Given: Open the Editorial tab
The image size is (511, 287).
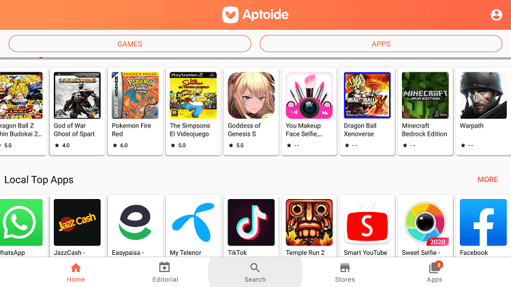Looking at the screenshot, I should coord(166,273).
